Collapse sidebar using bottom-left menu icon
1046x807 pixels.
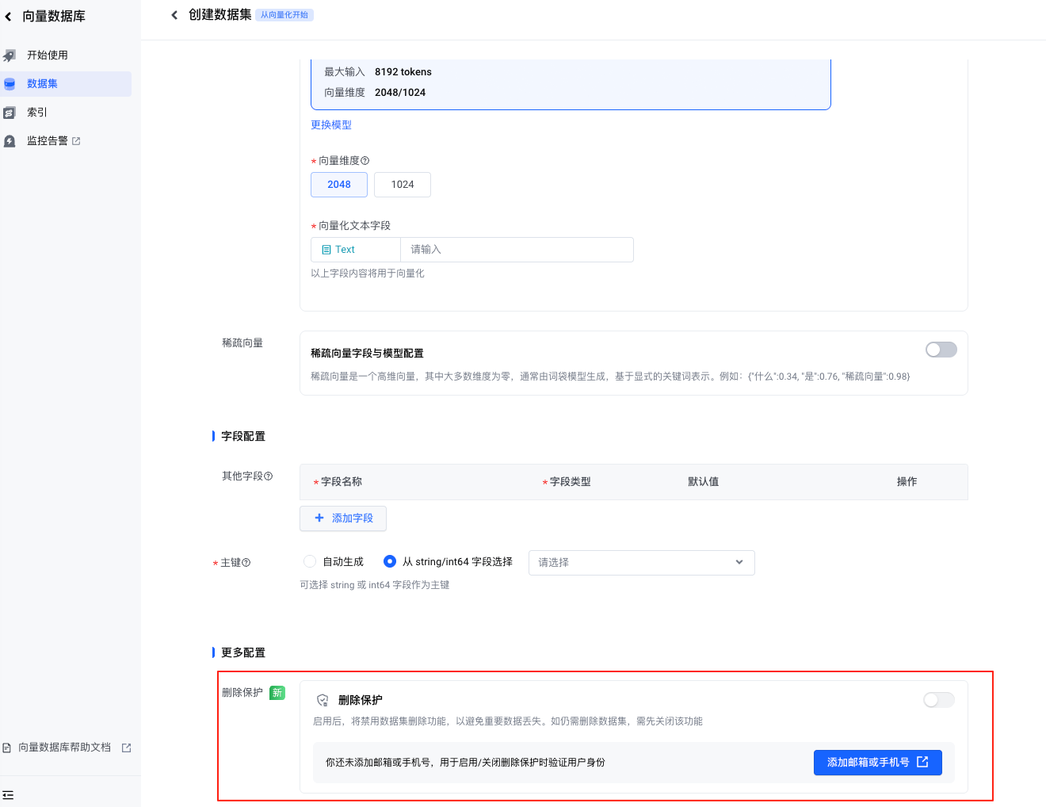pyautogui.click(x=8, y=794)
